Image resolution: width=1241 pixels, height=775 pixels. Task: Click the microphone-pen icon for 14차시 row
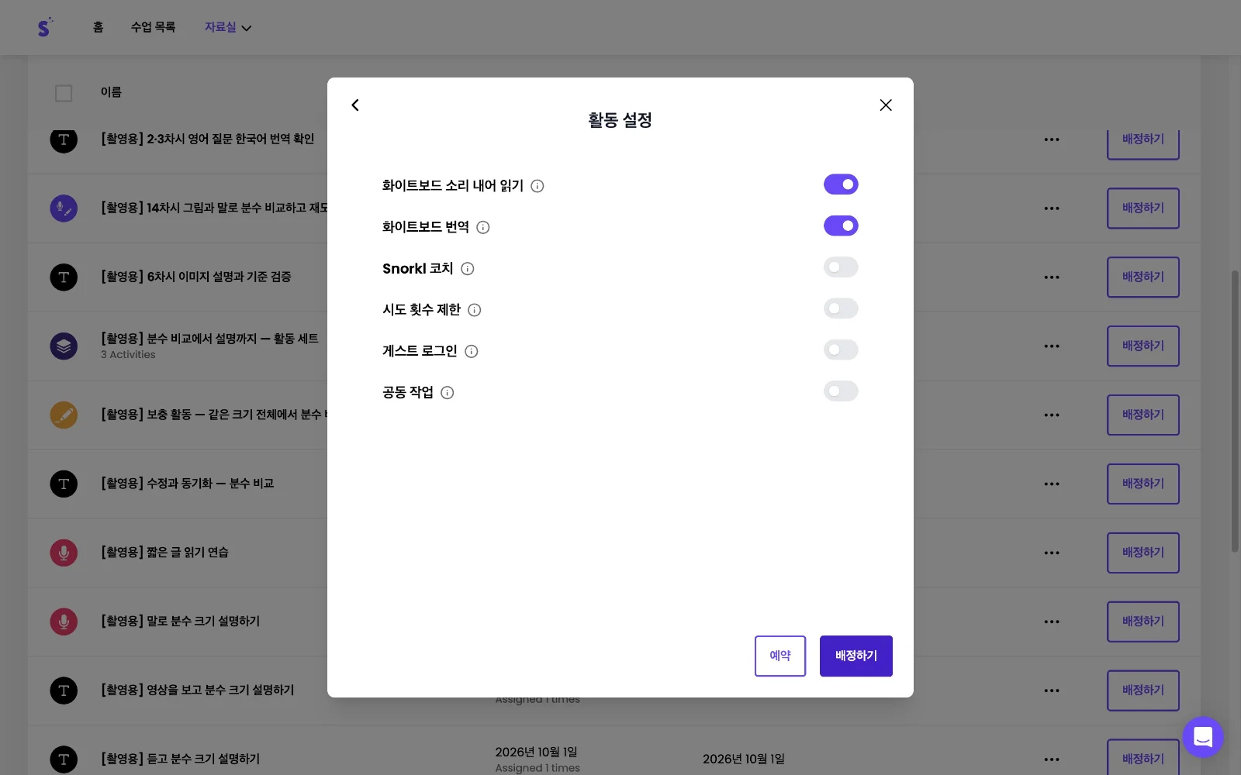point(64,208)
